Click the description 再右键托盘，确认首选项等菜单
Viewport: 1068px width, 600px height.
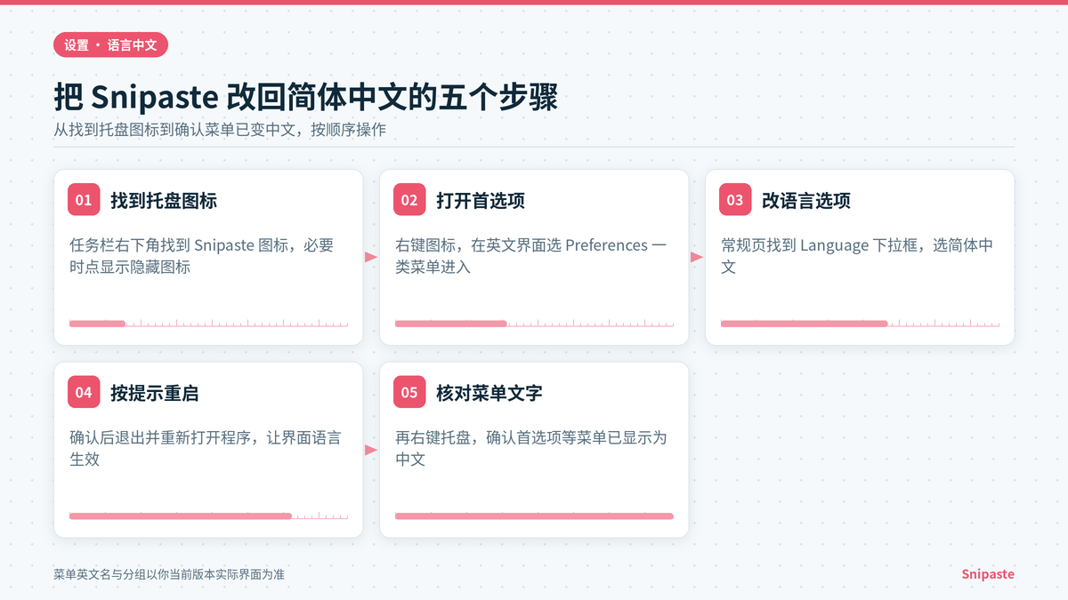531,448
